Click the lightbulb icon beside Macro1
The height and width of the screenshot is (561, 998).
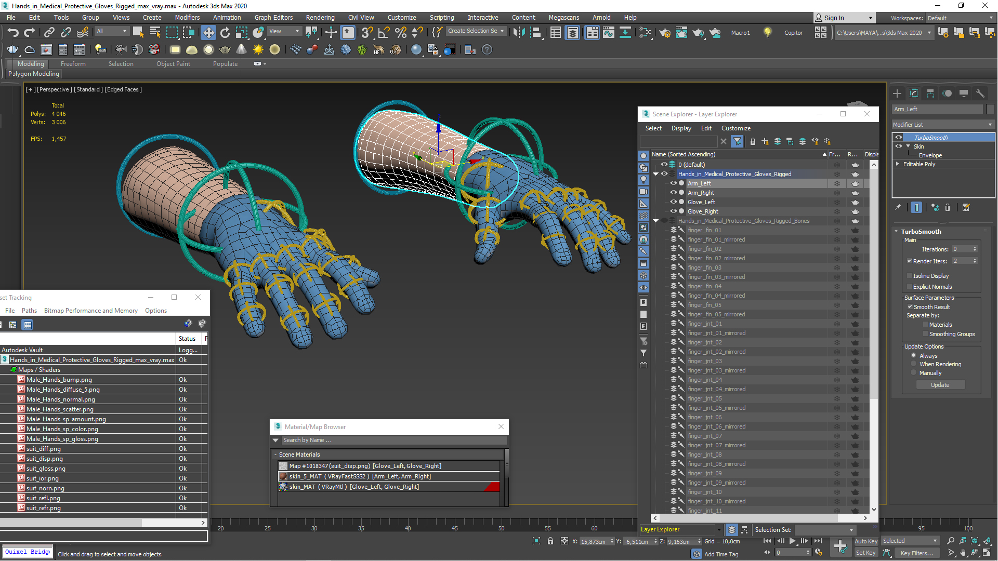(768, 32)
